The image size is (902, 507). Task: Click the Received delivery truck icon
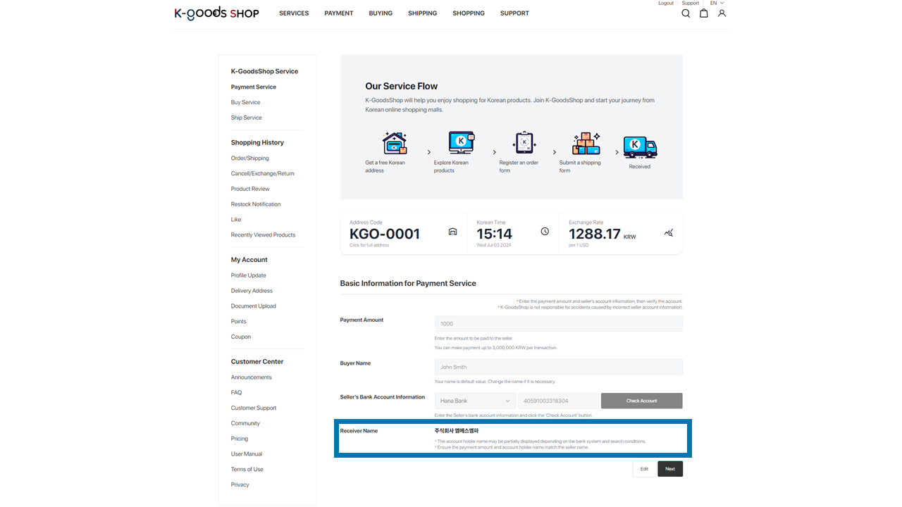(x=640, y=147)
